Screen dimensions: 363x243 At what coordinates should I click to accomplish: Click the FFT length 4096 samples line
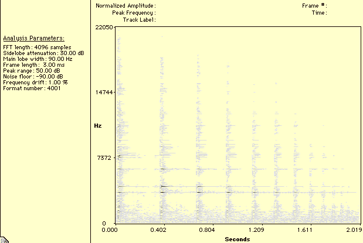(37, 47)
